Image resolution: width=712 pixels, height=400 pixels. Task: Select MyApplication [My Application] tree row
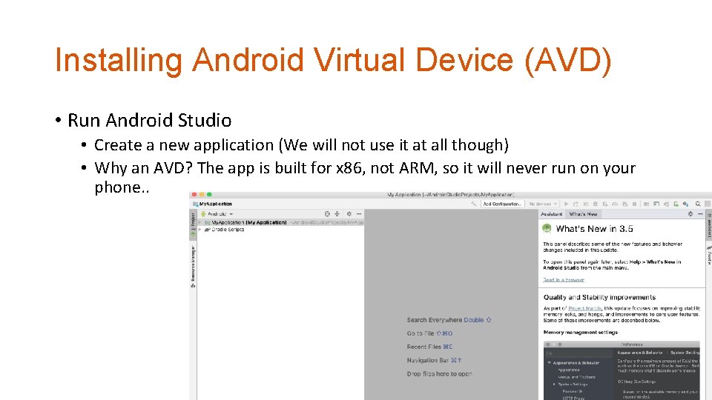pos(280,223)
